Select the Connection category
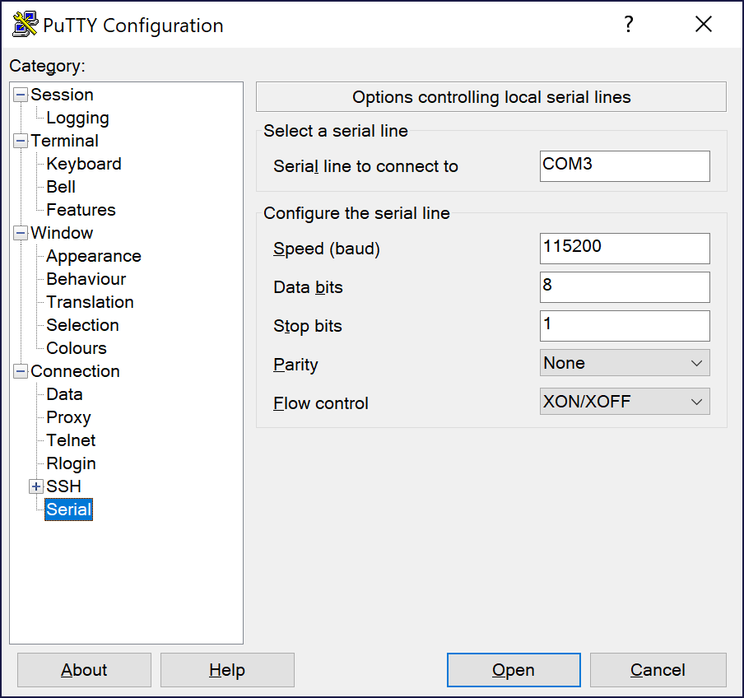 coord(75,371)
